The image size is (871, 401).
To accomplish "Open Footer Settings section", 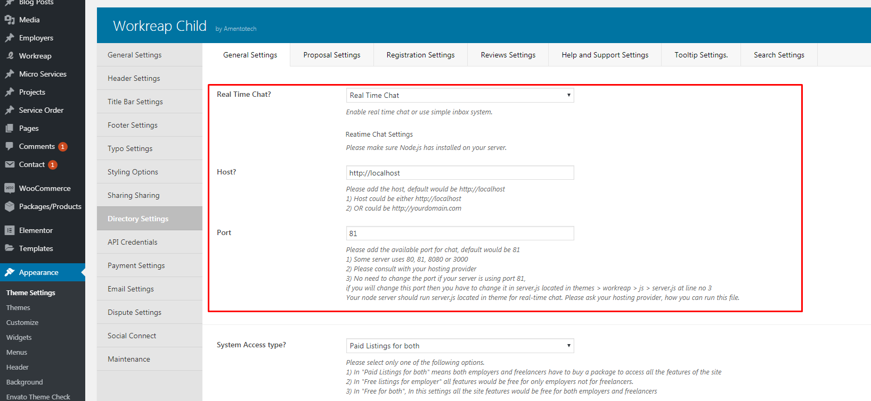I will coord(150,125).
